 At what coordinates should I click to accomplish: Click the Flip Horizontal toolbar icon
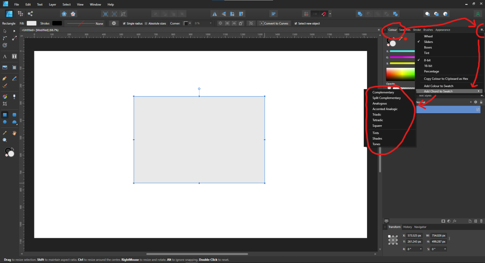(x=214, y=14)
